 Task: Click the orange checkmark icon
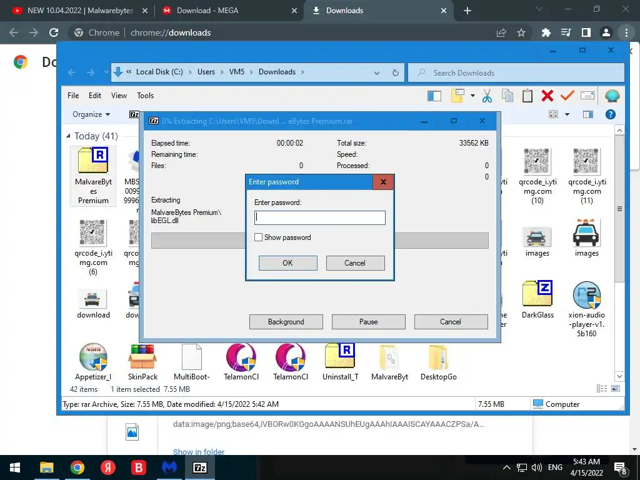coord(567,96)
